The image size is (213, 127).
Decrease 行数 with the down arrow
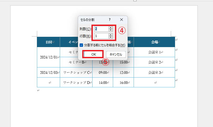pyautogui.click(x=110, y=37)
